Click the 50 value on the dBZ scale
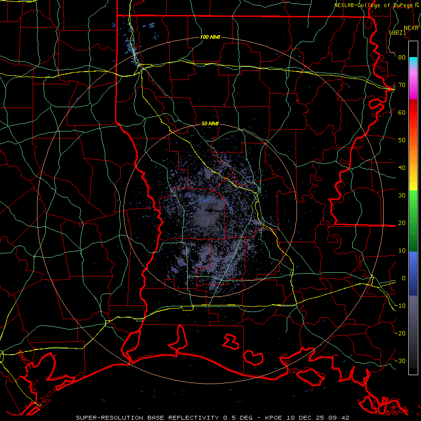Screen dimensions: 421x421 (402, 140)
